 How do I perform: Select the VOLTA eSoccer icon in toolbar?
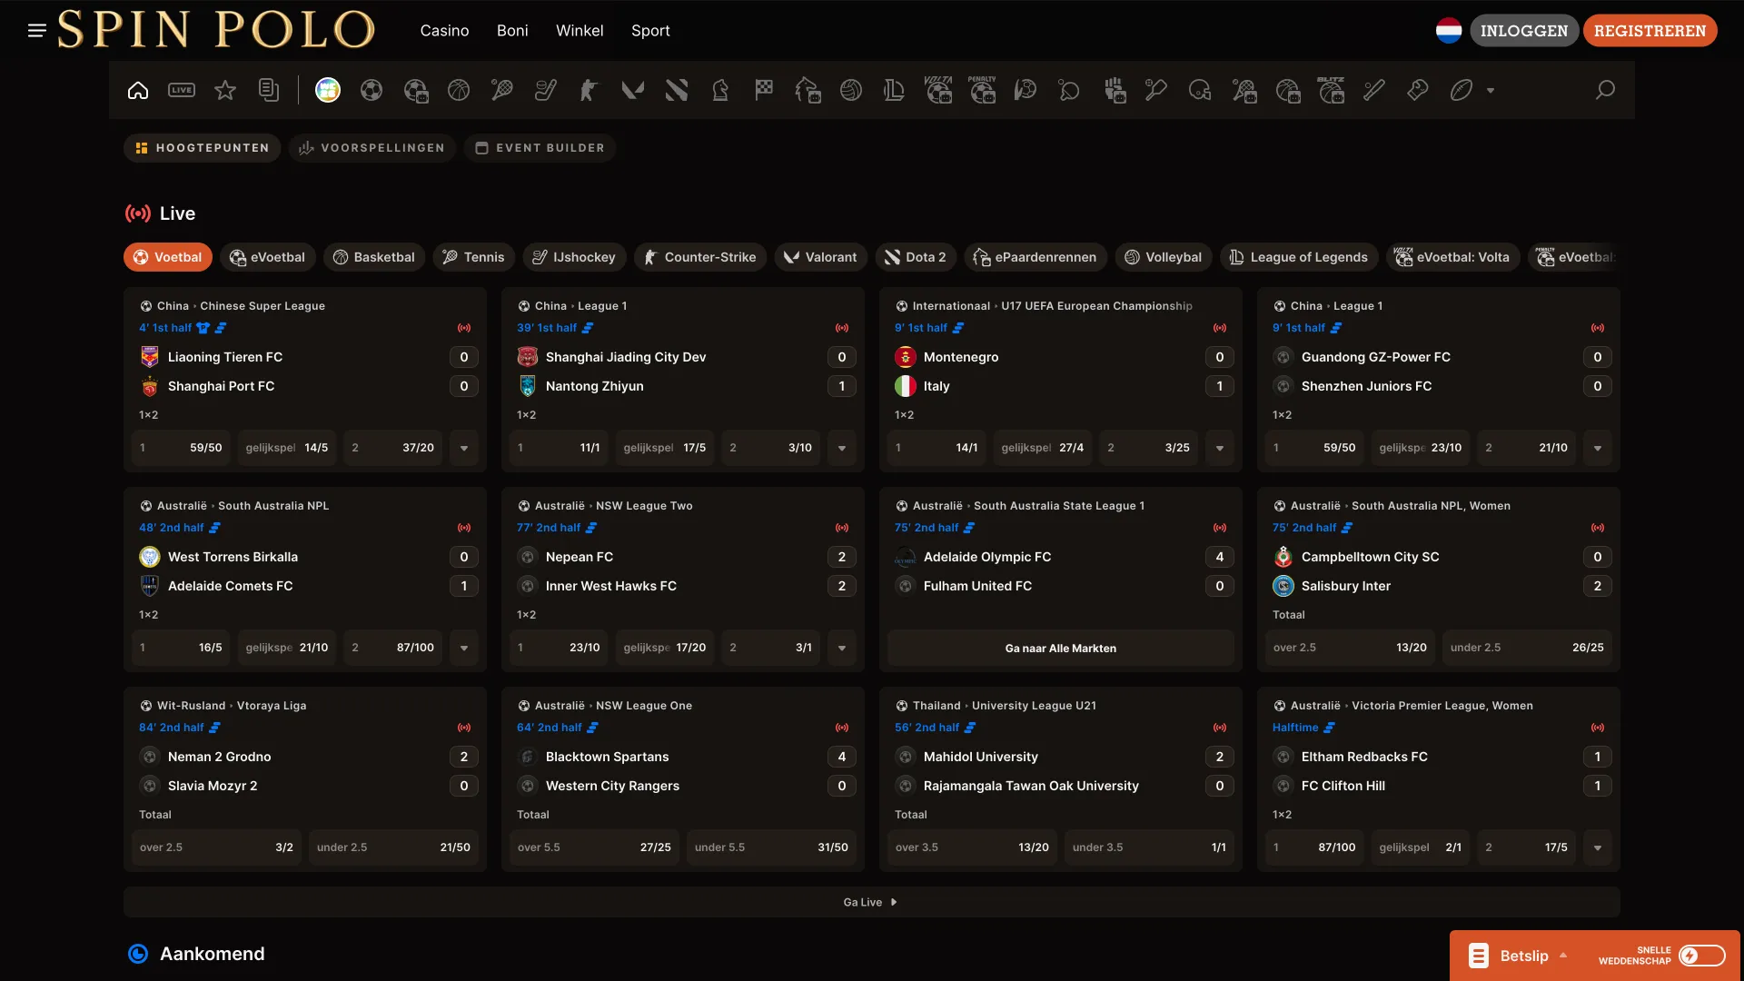[x=938, y=90]
